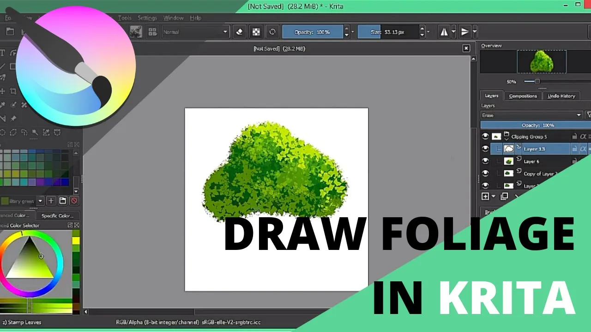
Task: Hide Layer 6 with eye icon
Action: click(485, 161)
